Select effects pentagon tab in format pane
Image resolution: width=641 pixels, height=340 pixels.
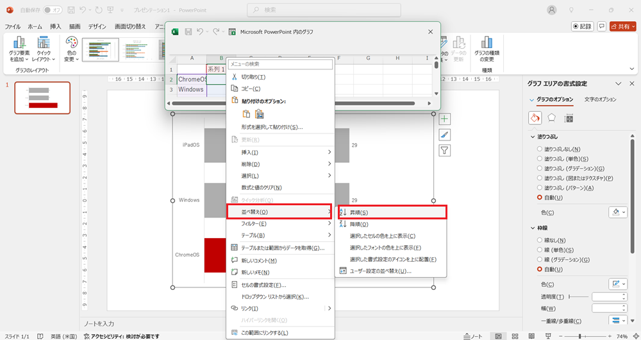coord(551,118)
